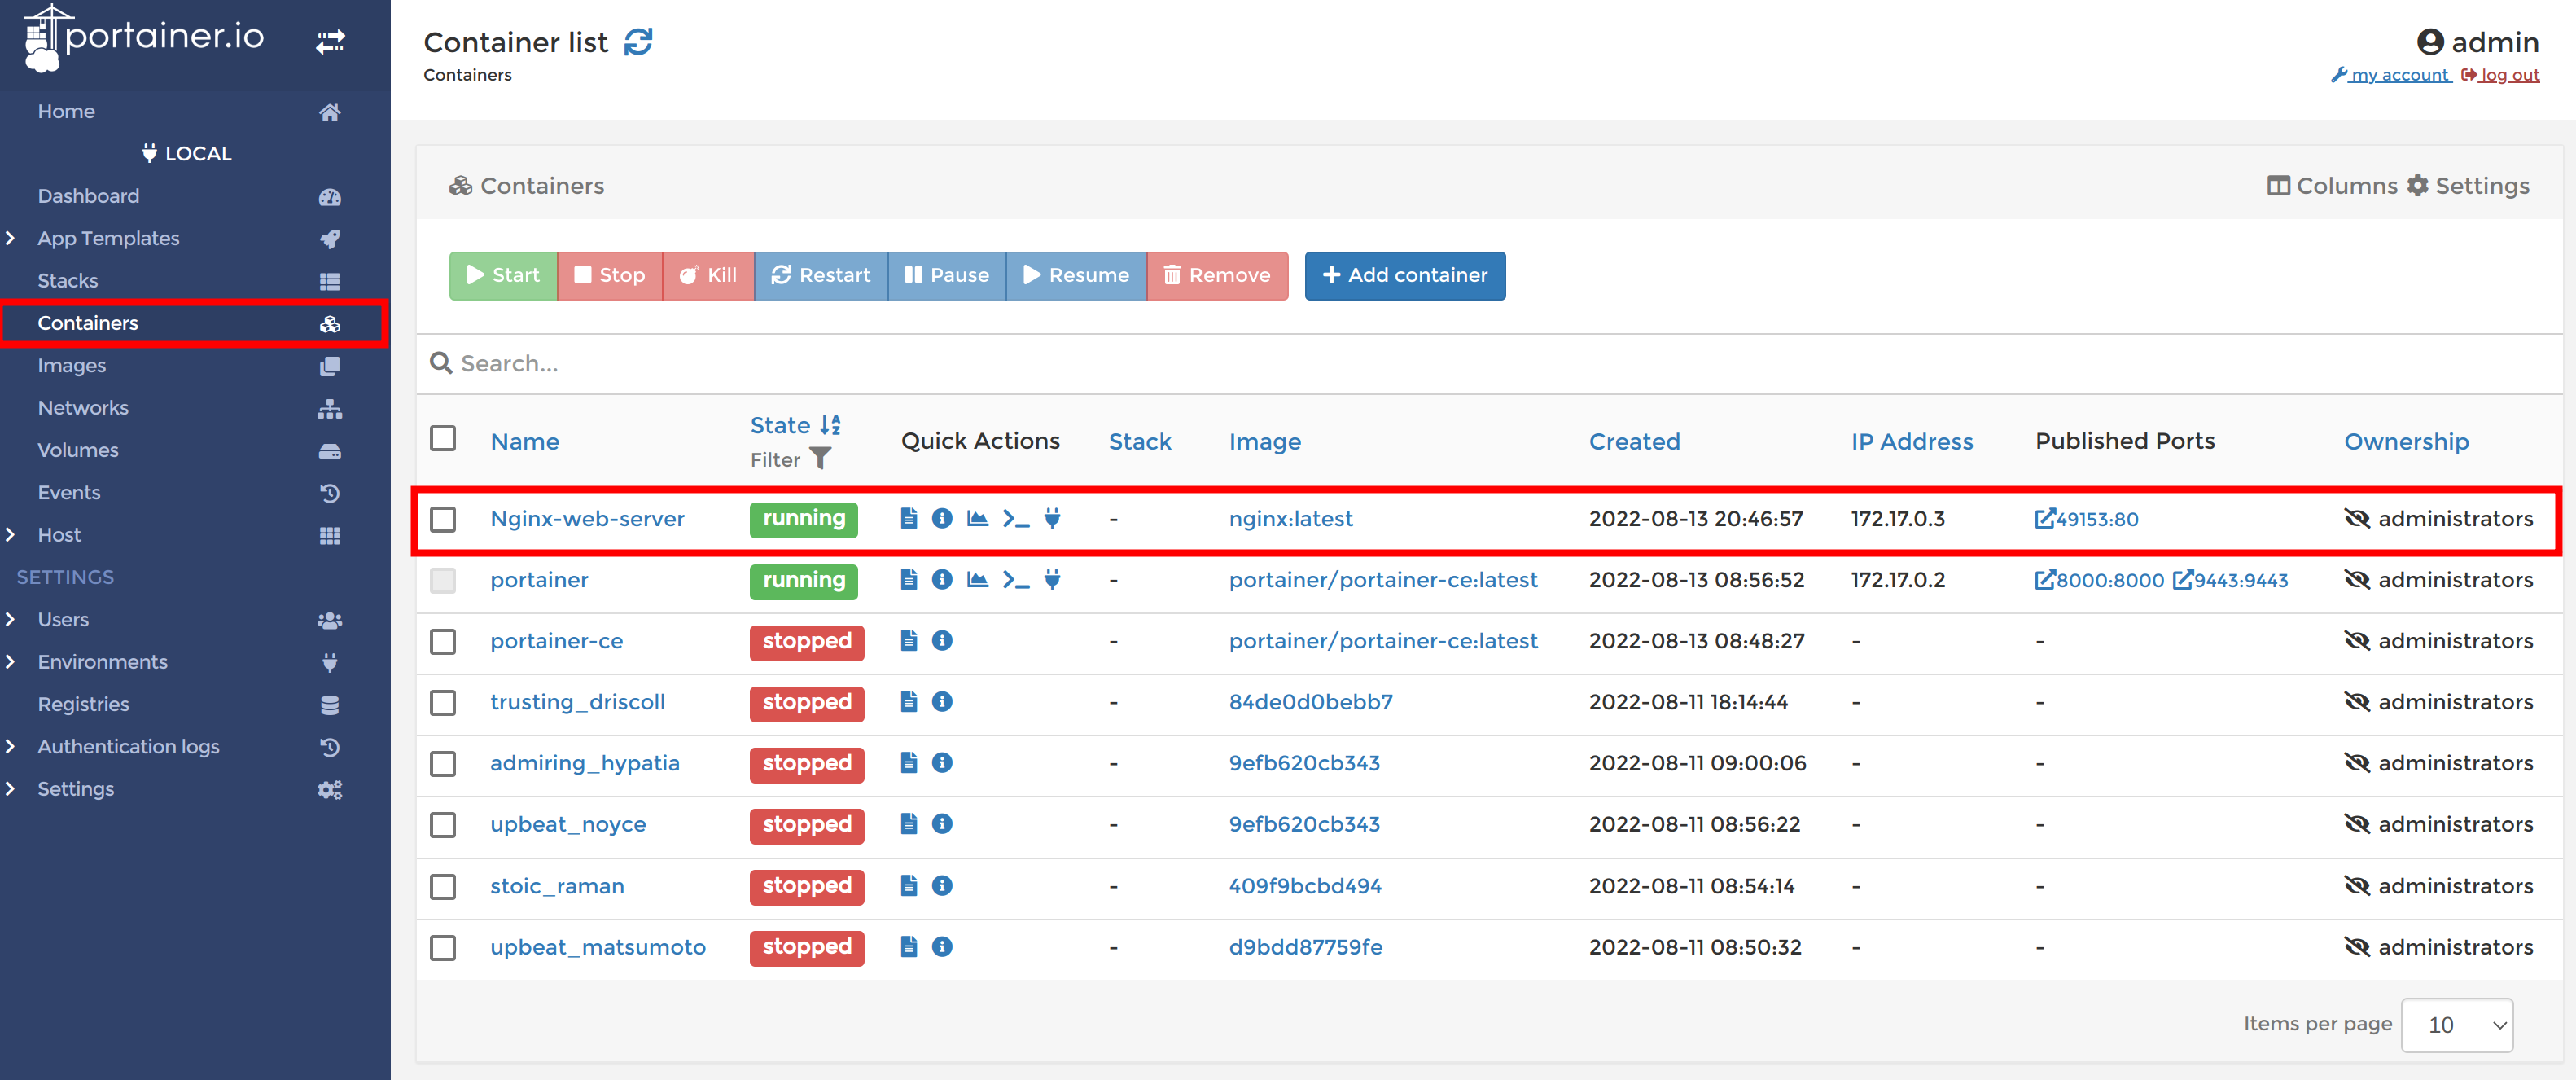Screen dimensions: 2576x1080
Task: Navigate to the Images sidebar menu item
Action: tap(71, 365)
